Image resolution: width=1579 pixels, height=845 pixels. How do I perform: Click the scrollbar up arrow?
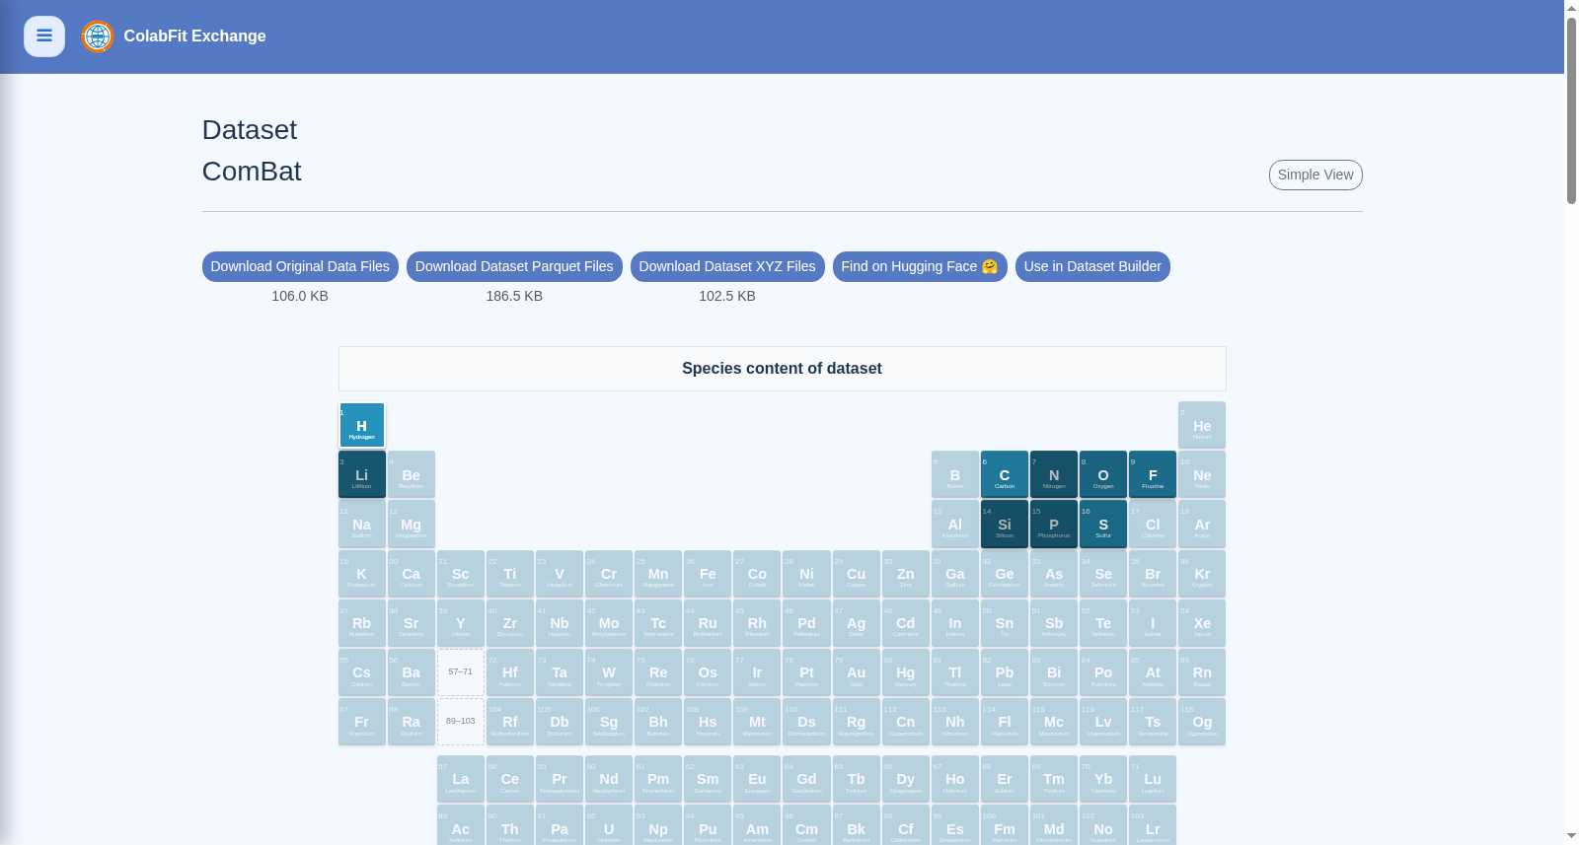[x=1571, y=8]
